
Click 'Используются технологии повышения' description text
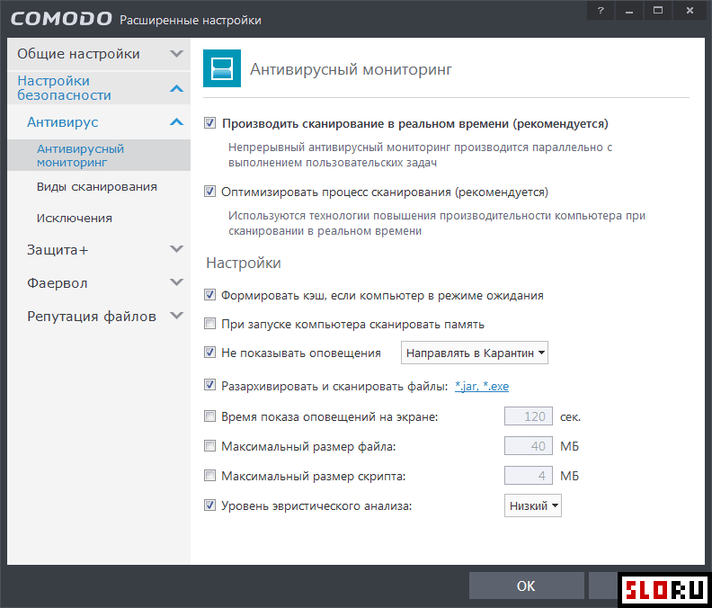coord(437,223)
